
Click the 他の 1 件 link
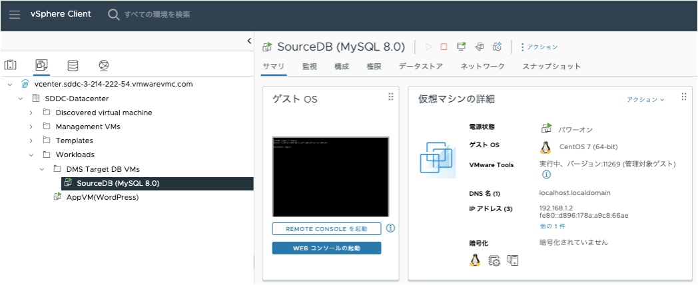pyautogui.click(x=552, y=226)
